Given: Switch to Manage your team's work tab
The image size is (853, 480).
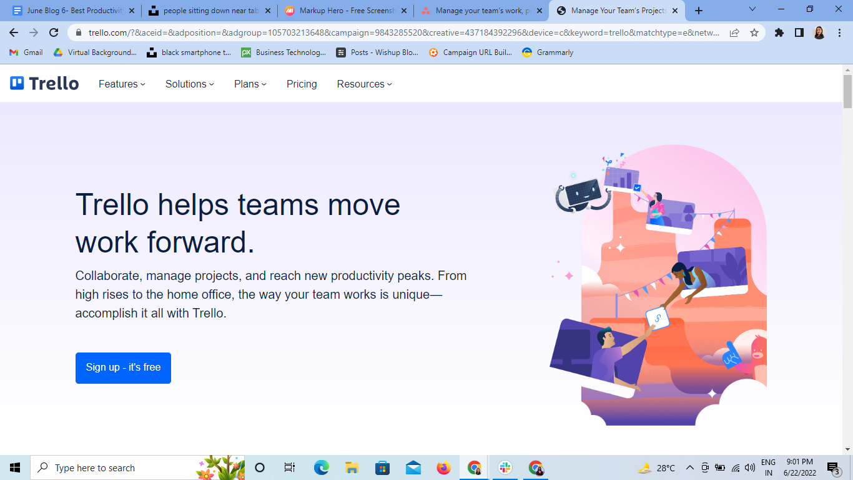Looking at the screenshot, I should click(x=481, y=11).
